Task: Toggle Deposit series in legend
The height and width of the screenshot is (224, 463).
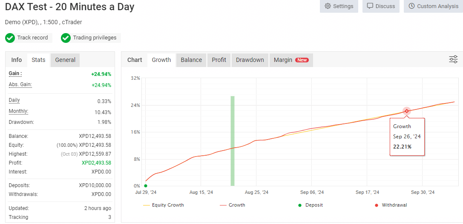Action: point(311,205)
